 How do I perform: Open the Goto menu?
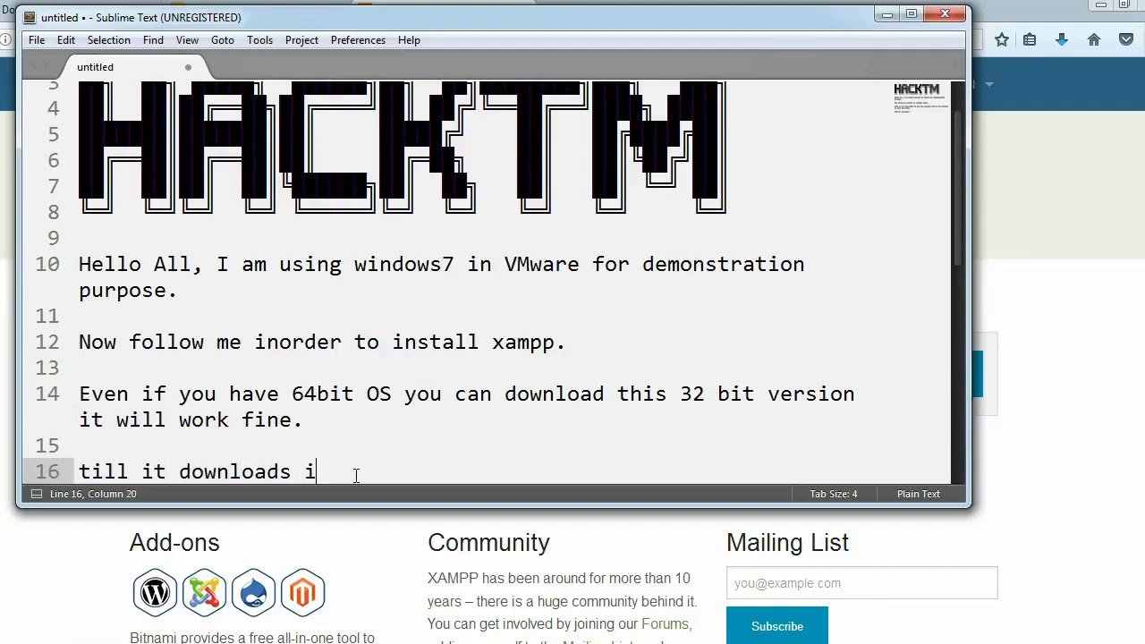[x=223, y=40]
